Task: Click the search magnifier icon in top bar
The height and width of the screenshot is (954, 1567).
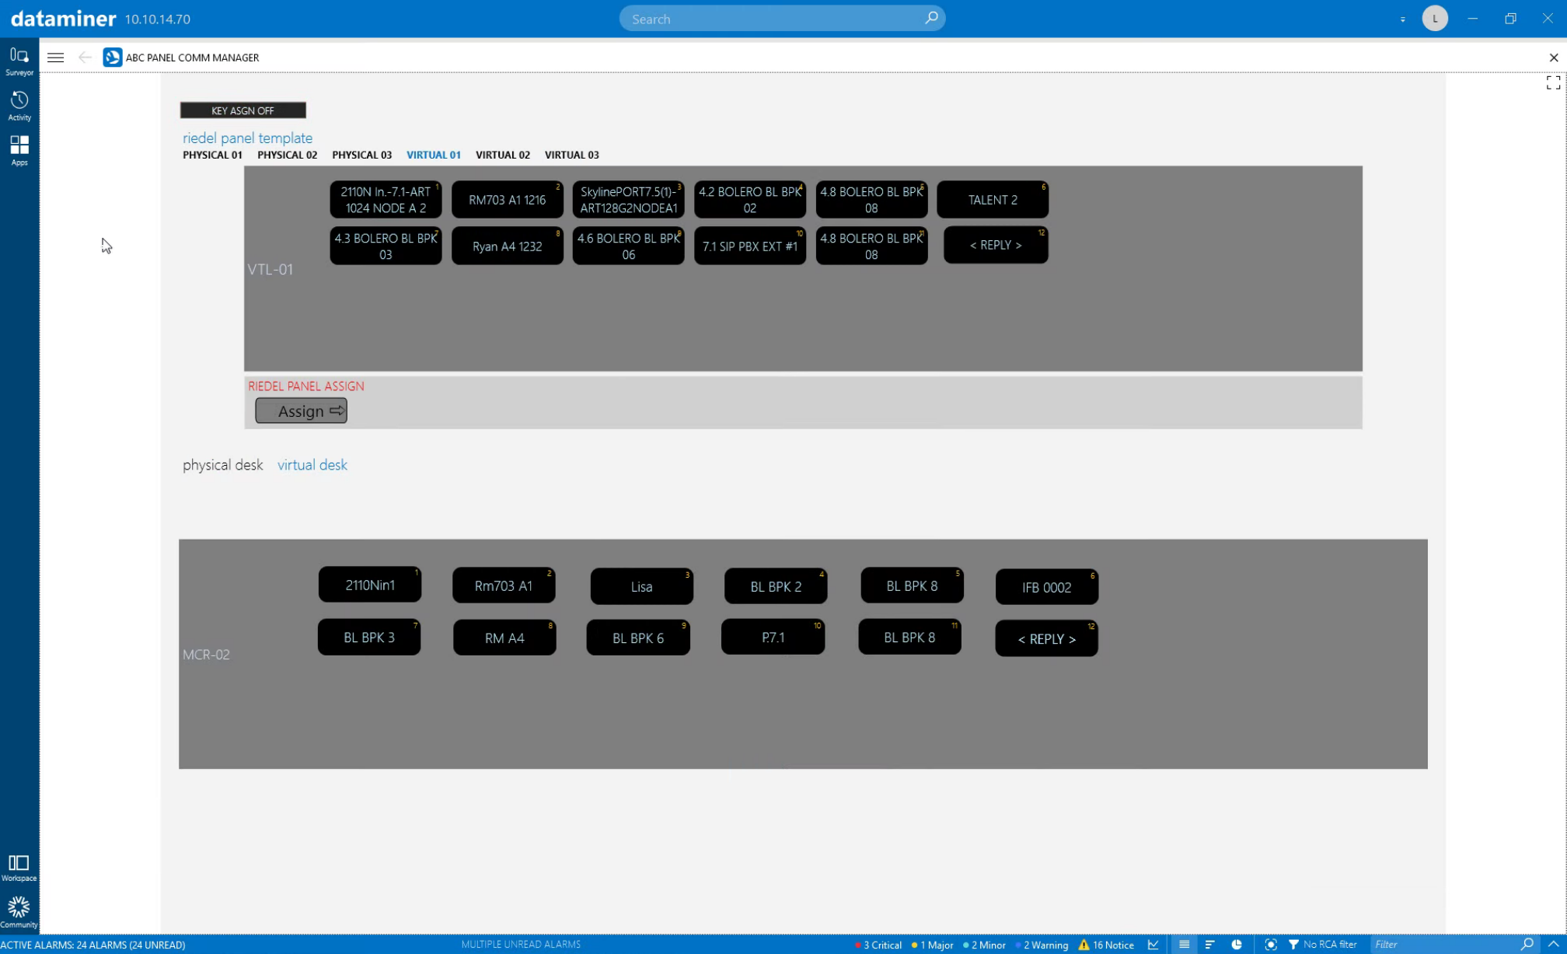Action: point(930,18)
